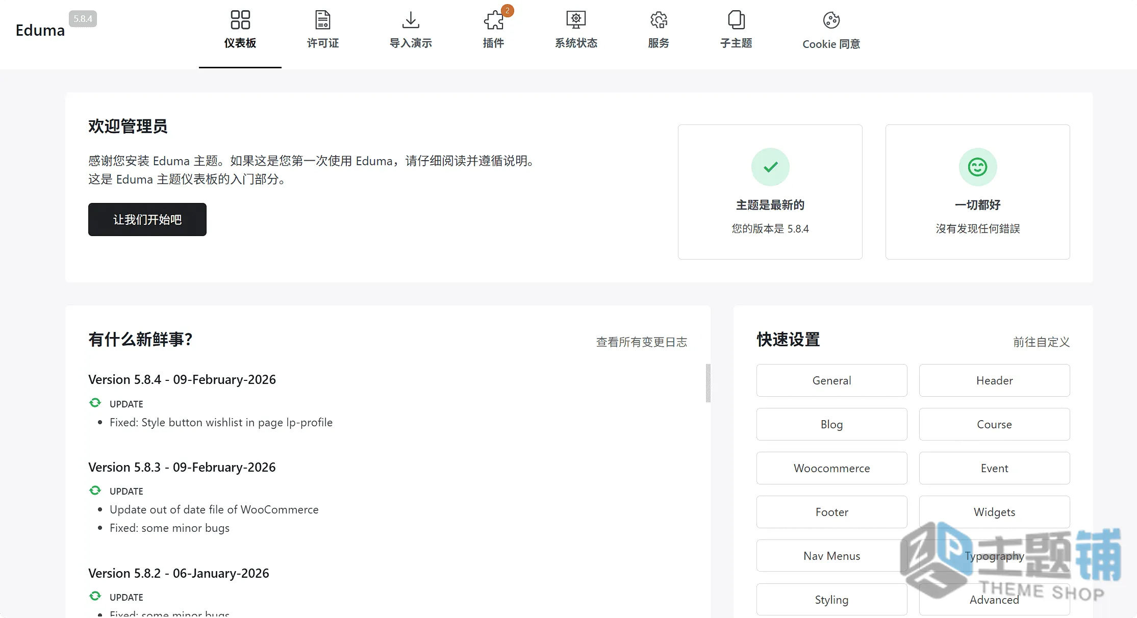
Task: Click the update icon for Version 5.8.4
Action: coord(95,403)
